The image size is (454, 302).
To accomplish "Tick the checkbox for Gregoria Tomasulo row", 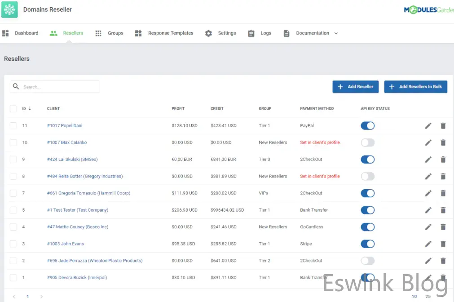I will [13, 193].
